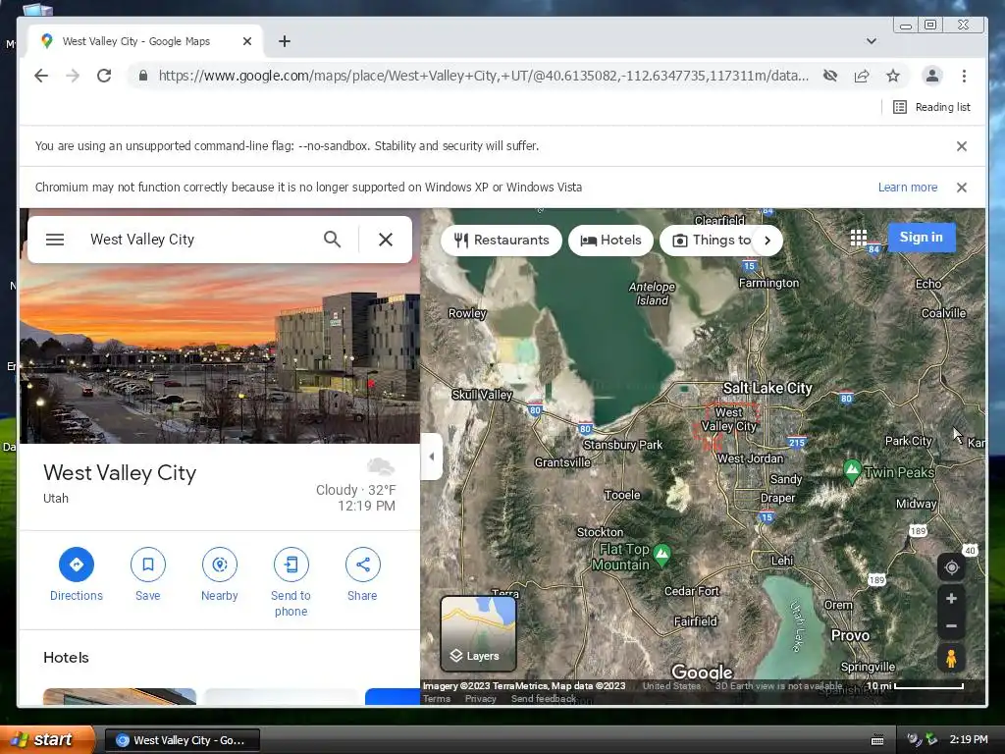Filter map by Hotels
This screenshot has height=754, width=1005.
tap(610, 241)
